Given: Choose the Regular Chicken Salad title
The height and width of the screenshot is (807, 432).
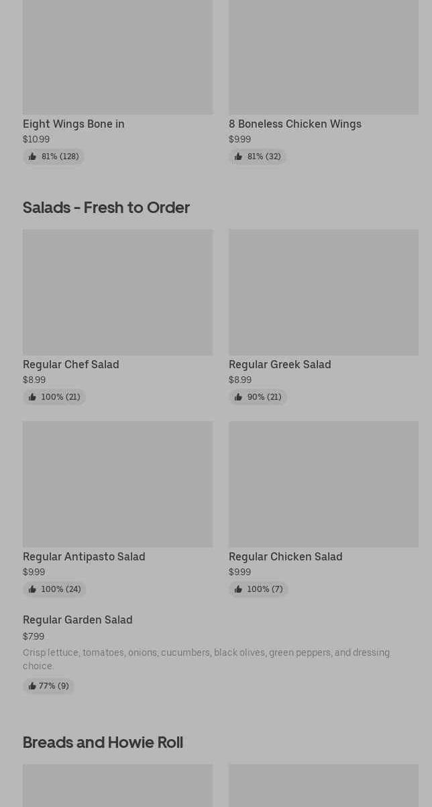Looking at the screenshot, I should (x=285, y=556).
